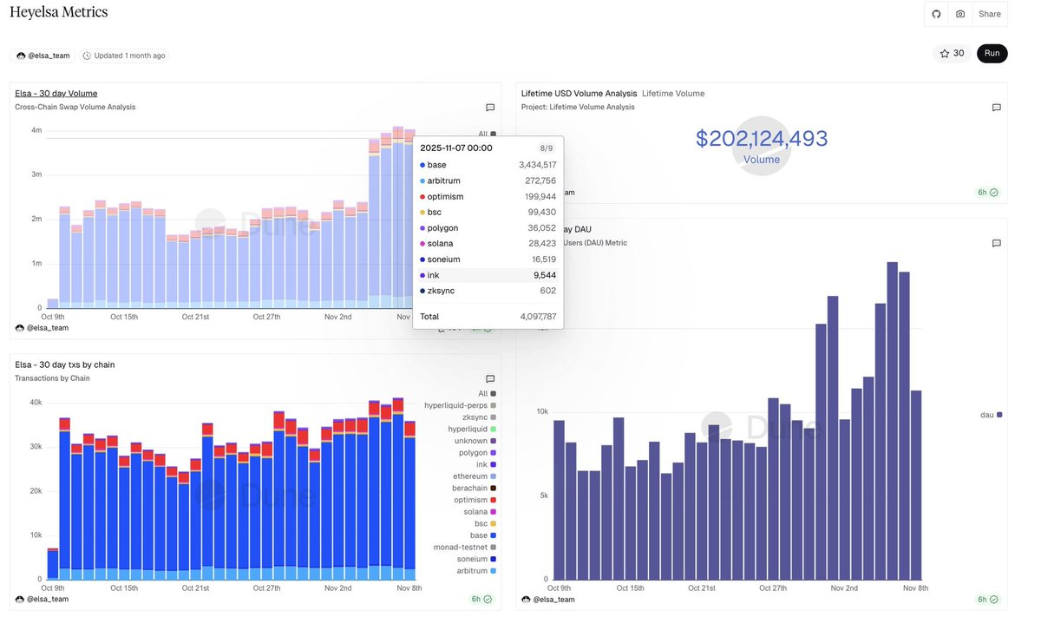The image size is (1041, 617).
Task: Open comments on the Elsa 30 day Volume chart
Action: [x=490, y=108]
